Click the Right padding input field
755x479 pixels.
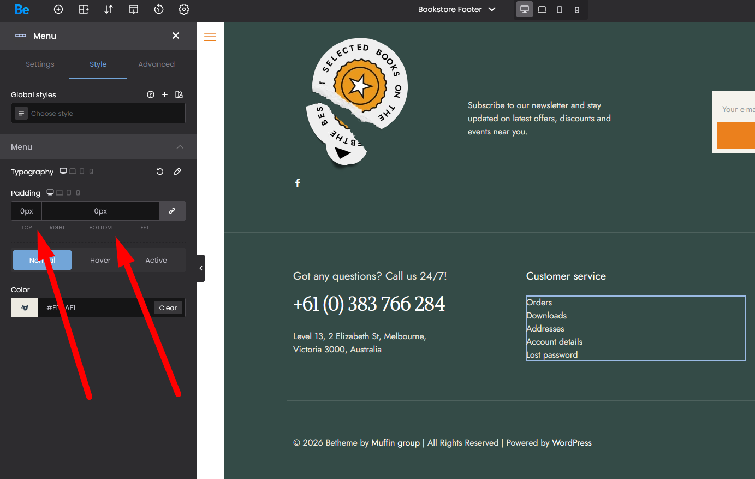(x=57, y=211)
